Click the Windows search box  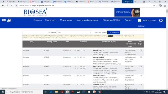24,92
